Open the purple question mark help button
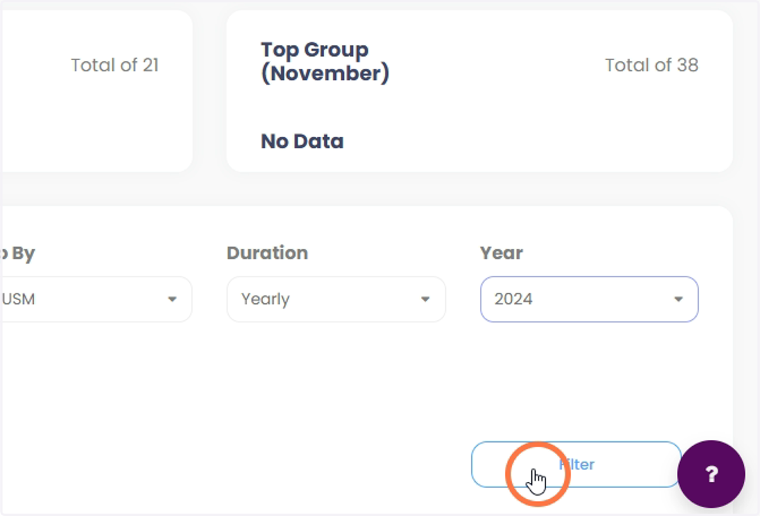Screen dimensions: 760x516 click(711, 474)
